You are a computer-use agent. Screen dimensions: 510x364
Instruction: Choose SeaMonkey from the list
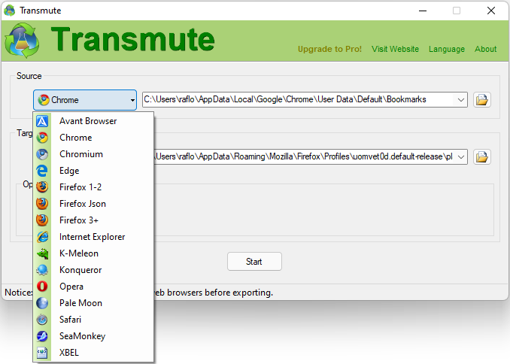[x=94, y=336]
